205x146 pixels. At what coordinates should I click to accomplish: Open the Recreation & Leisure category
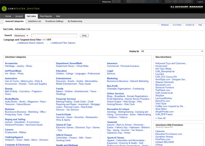click(118, 109)
